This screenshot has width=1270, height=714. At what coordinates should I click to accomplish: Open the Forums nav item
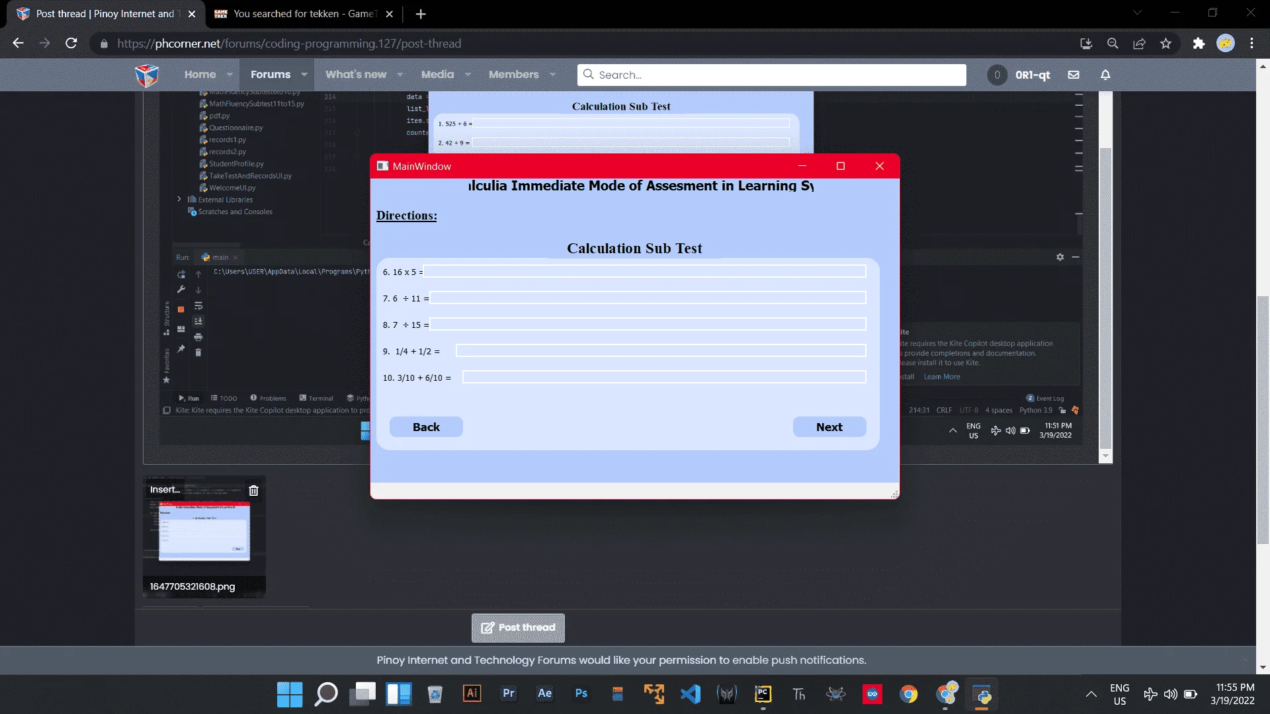click(271, 75)
